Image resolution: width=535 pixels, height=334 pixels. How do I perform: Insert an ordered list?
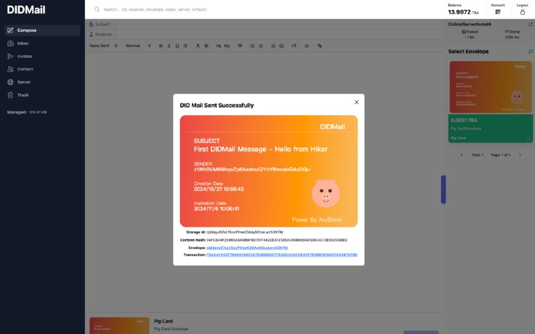point(252,46)
